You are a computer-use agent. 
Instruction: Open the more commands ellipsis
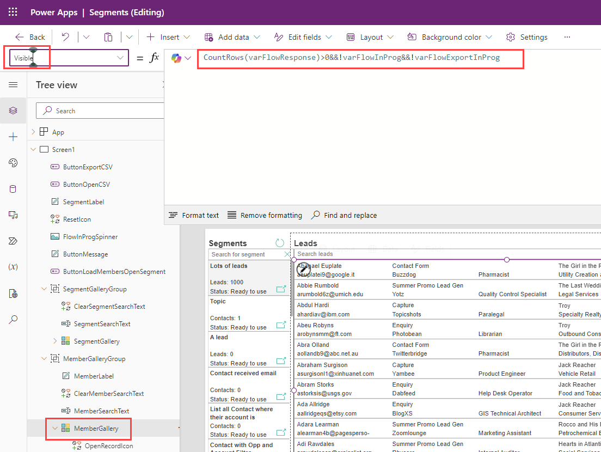(567, 37)
